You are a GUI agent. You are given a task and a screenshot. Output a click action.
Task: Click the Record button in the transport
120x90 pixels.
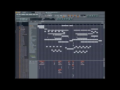[53, 15]
